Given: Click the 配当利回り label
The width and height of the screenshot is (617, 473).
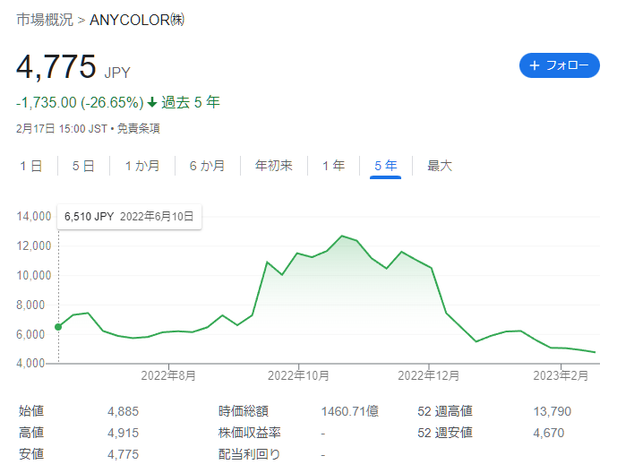Looking at the screenshot, I should pos(250,454).
